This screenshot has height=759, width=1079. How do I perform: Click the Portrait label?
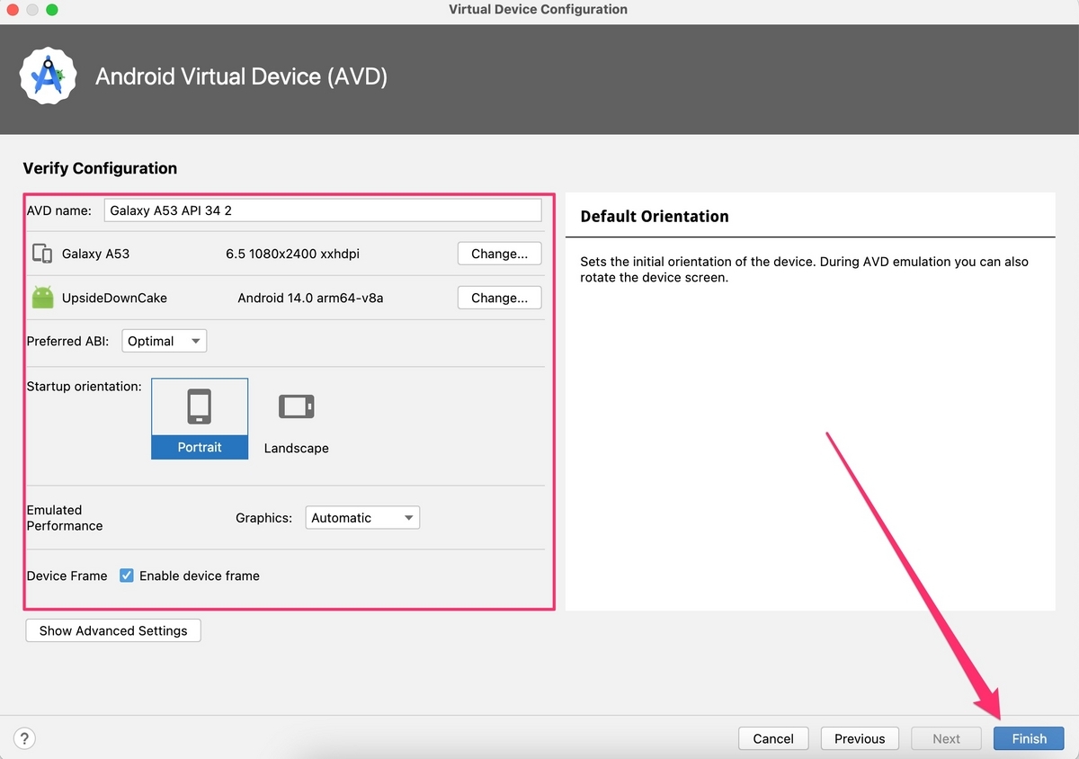pos(200,447)
